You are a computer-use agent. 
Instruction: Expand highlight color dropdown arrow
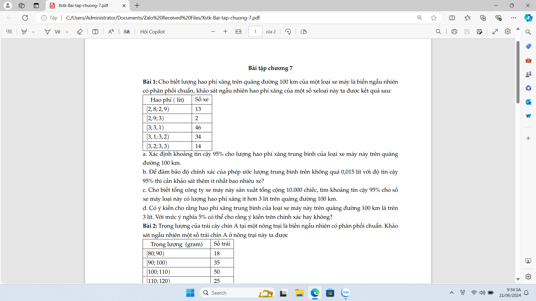point(33,32)
